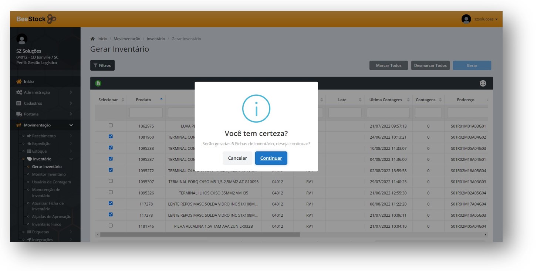Click the BeeStock logo
The height and width of the screenshot is (271, 537).
36,19
